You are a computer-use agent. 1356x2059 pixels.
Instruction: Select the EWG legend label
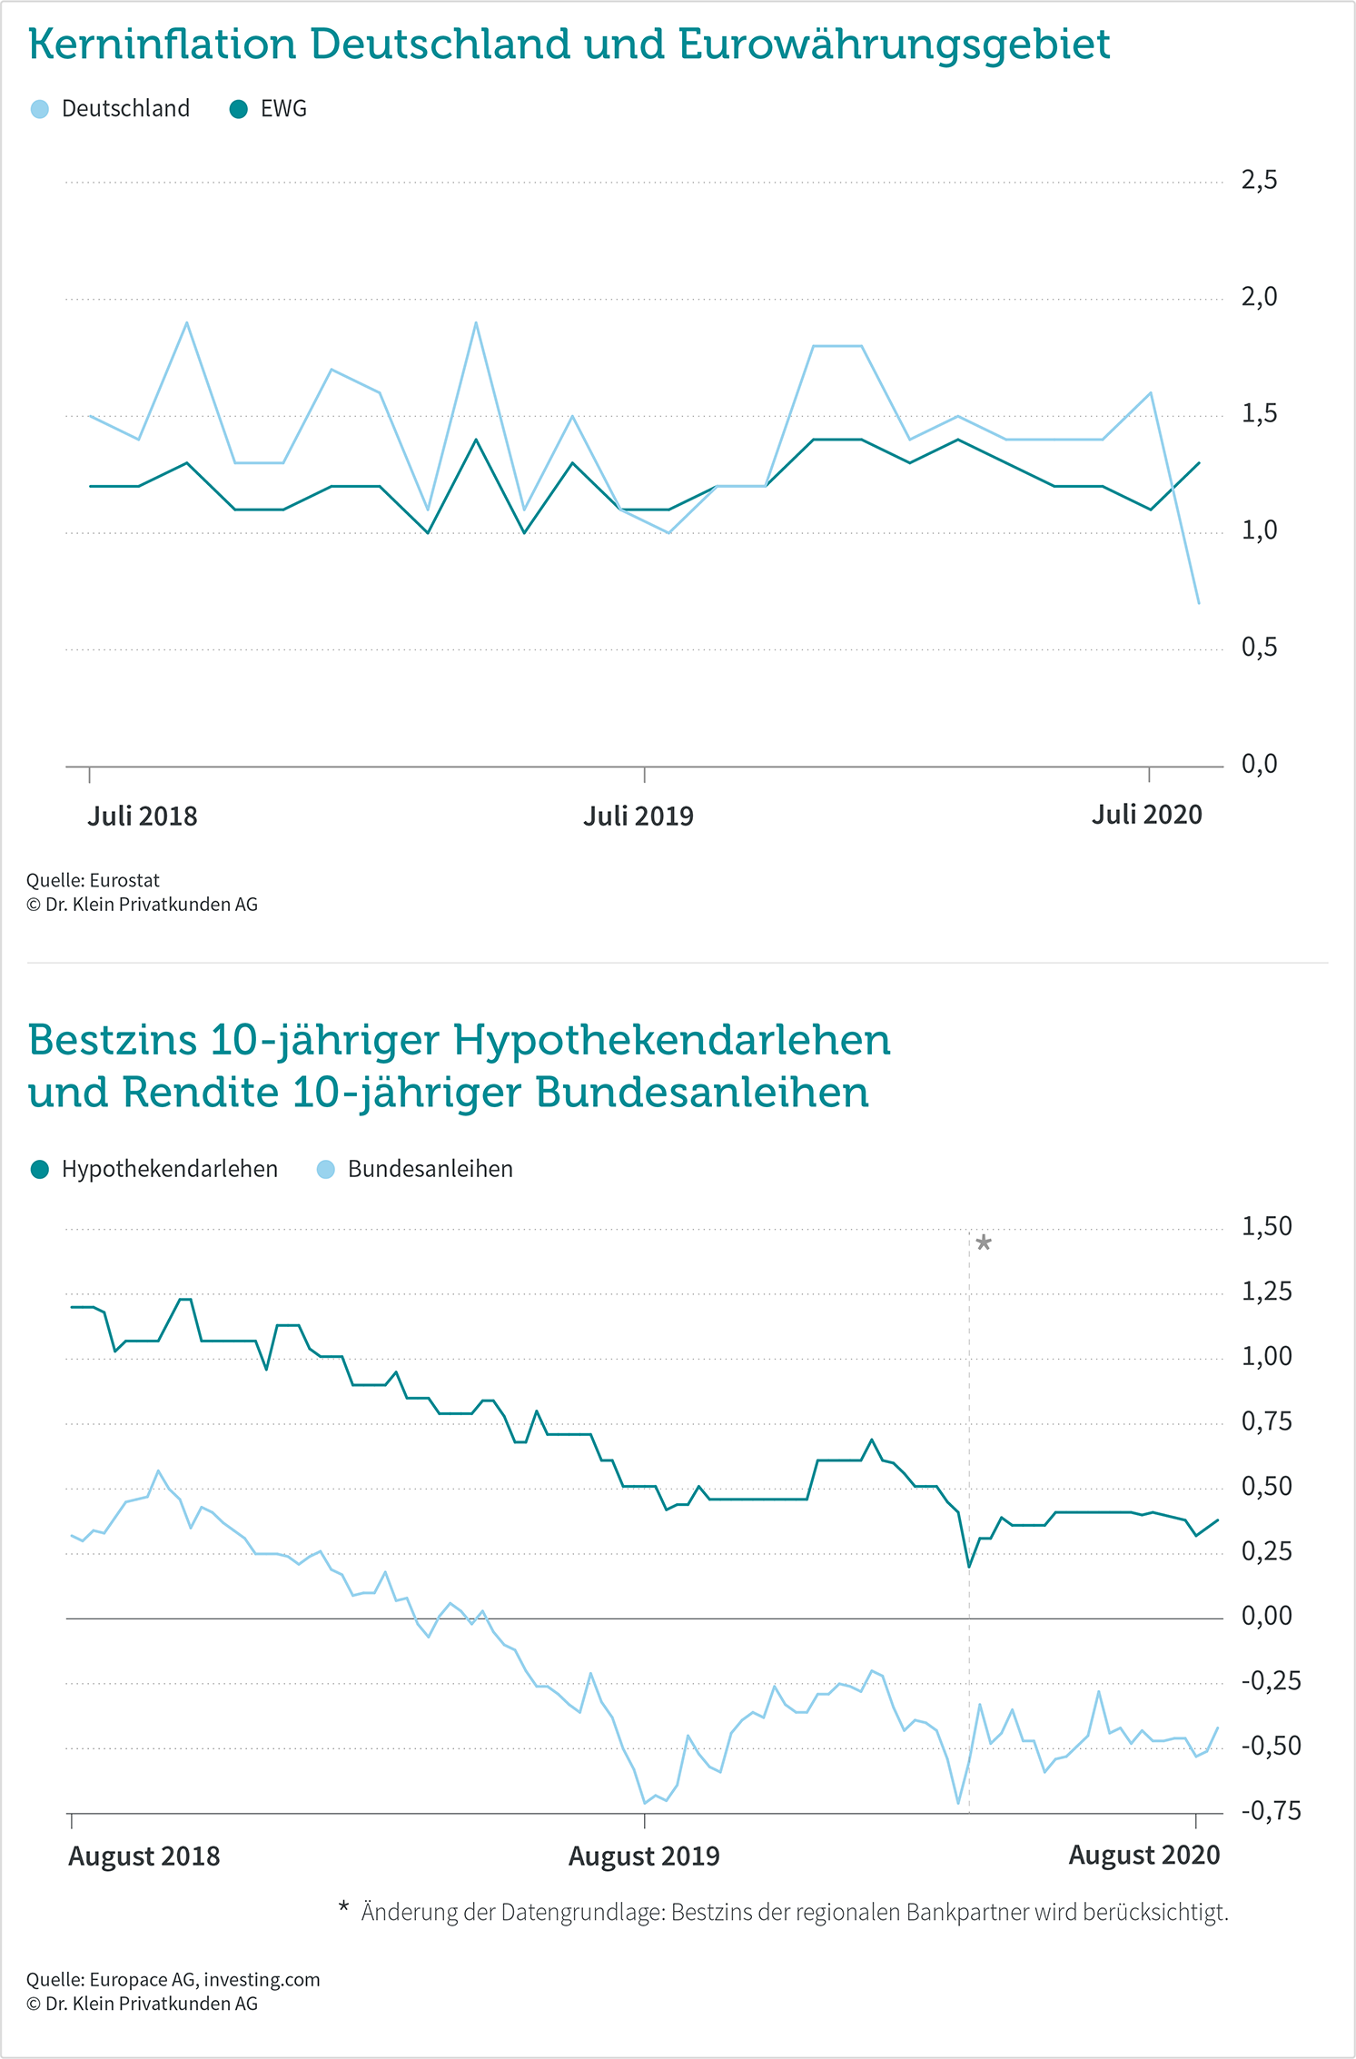click(283, 109)
